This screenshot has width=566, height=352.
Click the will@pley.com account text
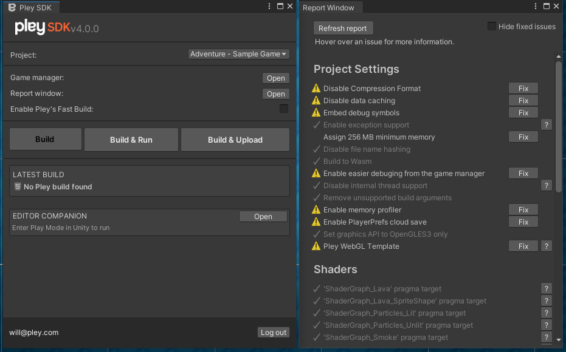(x=34, y=333)
